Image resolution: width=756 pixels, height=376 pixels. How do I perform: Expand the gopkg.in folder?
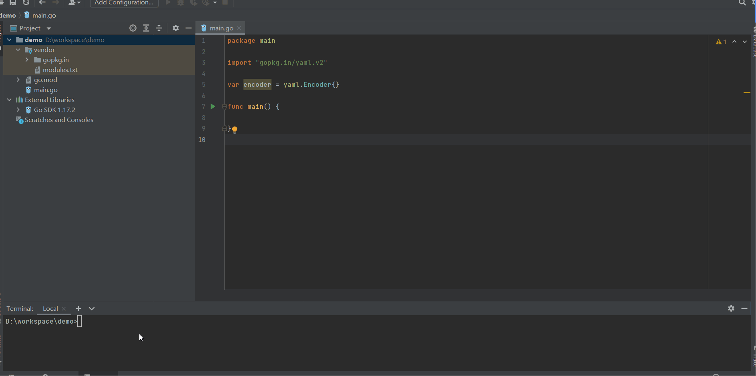[27, 60]
